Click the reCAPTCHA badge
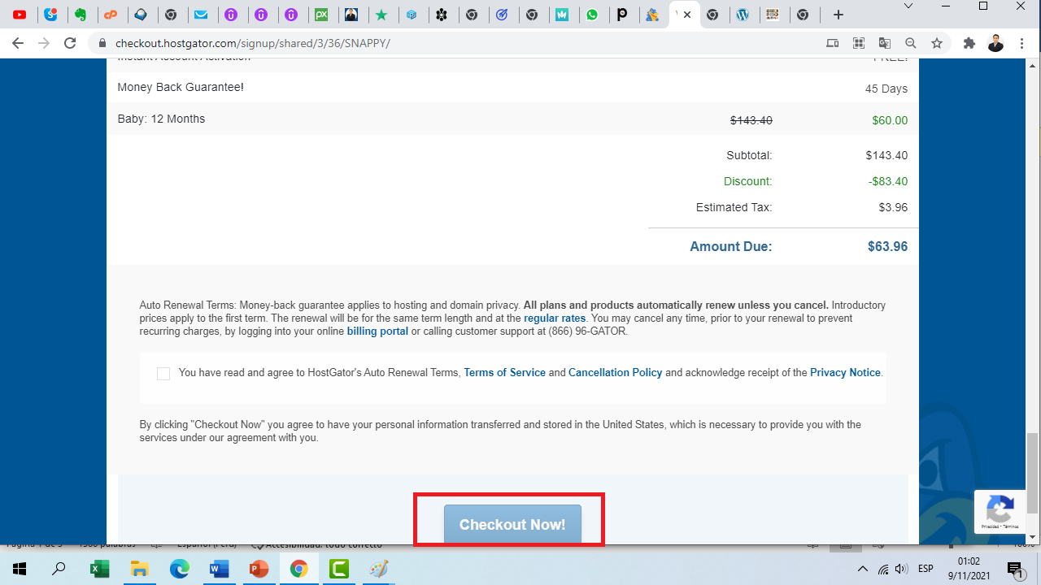The height and width of the screenshot is (585, 1041). click(x=1000, y=512)
